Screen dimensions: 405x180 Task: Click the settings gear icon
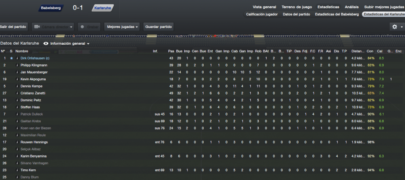click(394, 27)
